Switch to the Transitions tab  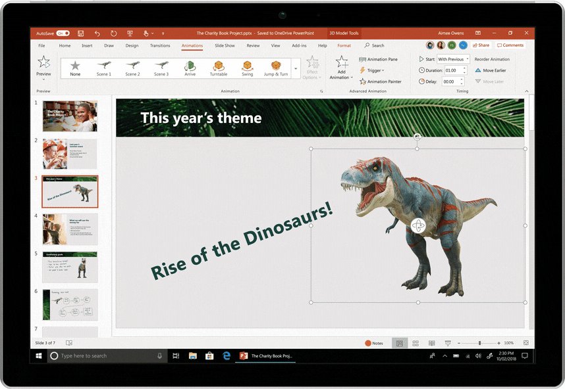(x=160, y=45)
